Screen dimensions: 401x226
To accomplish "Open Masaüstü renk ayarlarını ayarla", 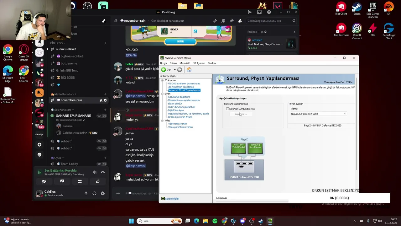I will [x=184, y=100].
